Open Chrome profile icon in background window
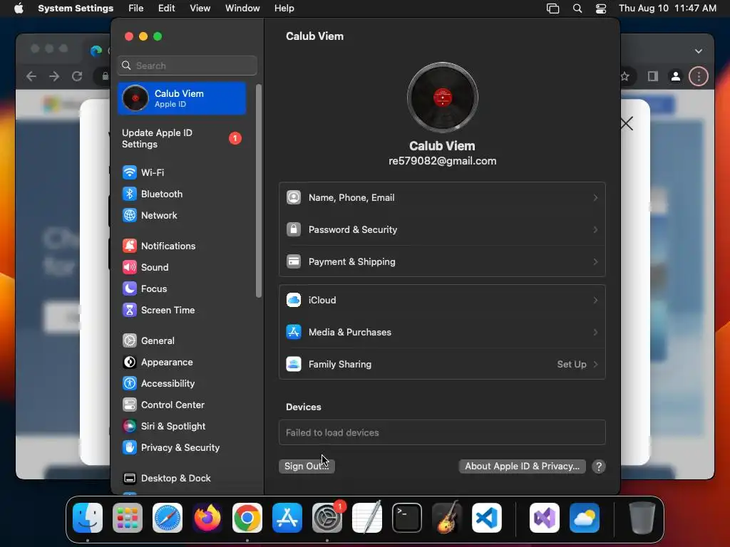Image resolution: width=730 pixels, height=547 pixels. (676, 76)
